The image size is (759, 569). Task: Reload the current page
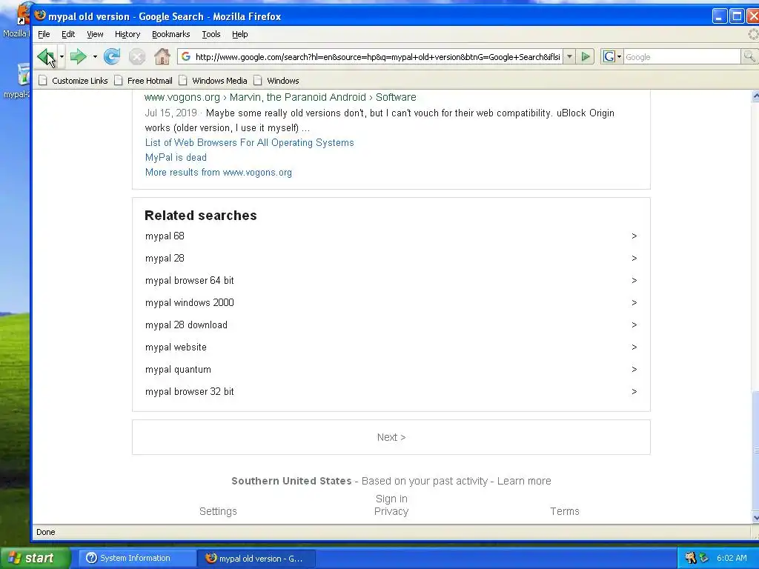pos(112,56)
